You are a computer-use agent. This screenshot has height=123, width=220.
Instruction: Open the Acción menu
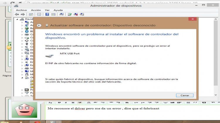pos(36,10)
